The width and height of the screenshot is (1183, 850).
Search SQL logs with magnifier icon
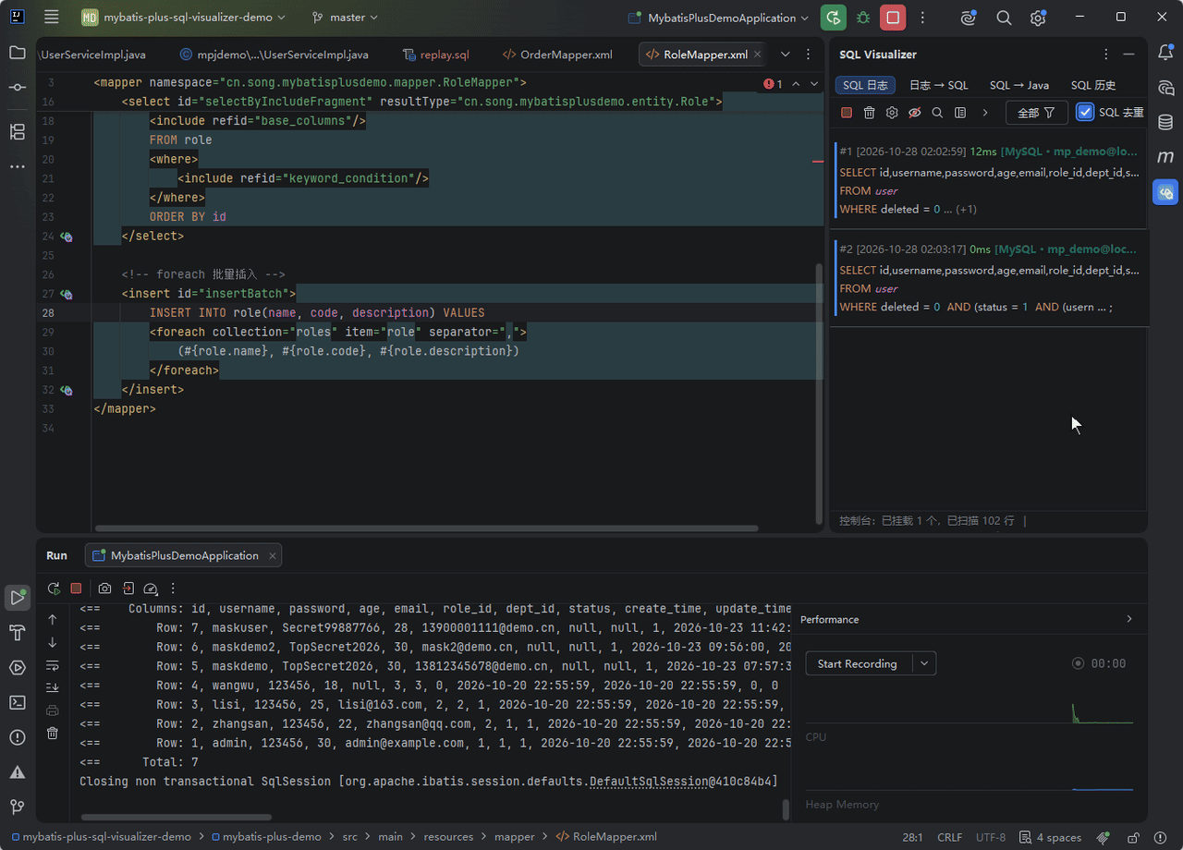[937, 113]
